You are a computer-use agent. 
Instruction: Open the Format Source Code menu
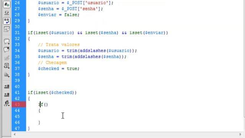point(7,103)
